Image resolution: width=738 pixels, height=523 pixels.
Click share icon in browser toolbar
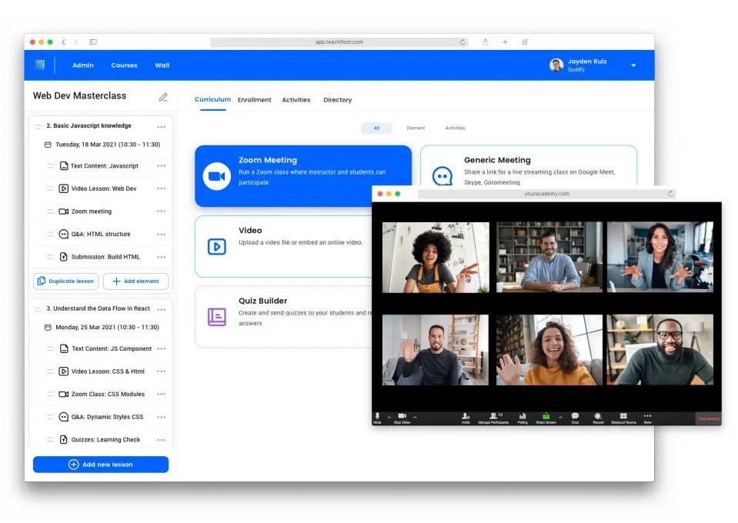click(x=486, y=42)
